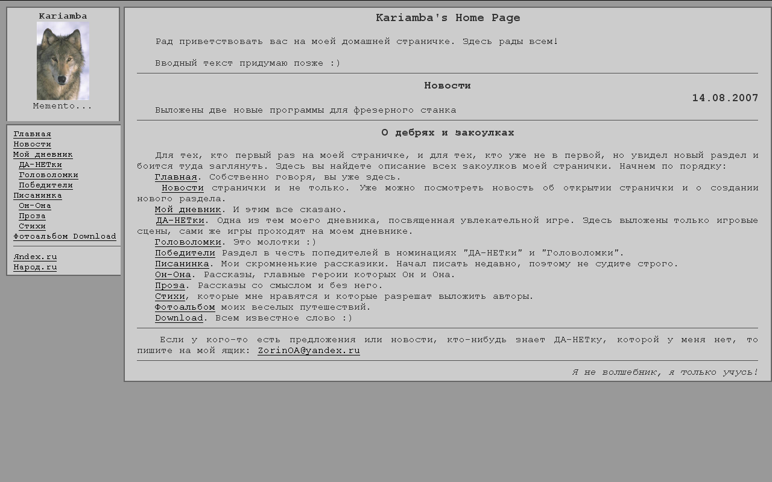Viewport: 772px width, 482px height.
Task: Select Писанинка in the sidebar menu
Action: 37,196
